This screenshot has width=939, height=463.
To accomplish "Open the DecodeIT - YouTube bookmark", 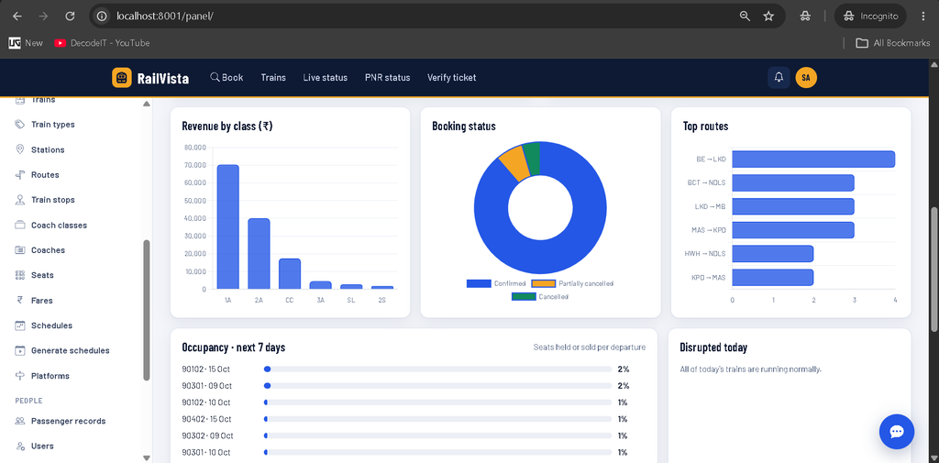I will (102, 43).
